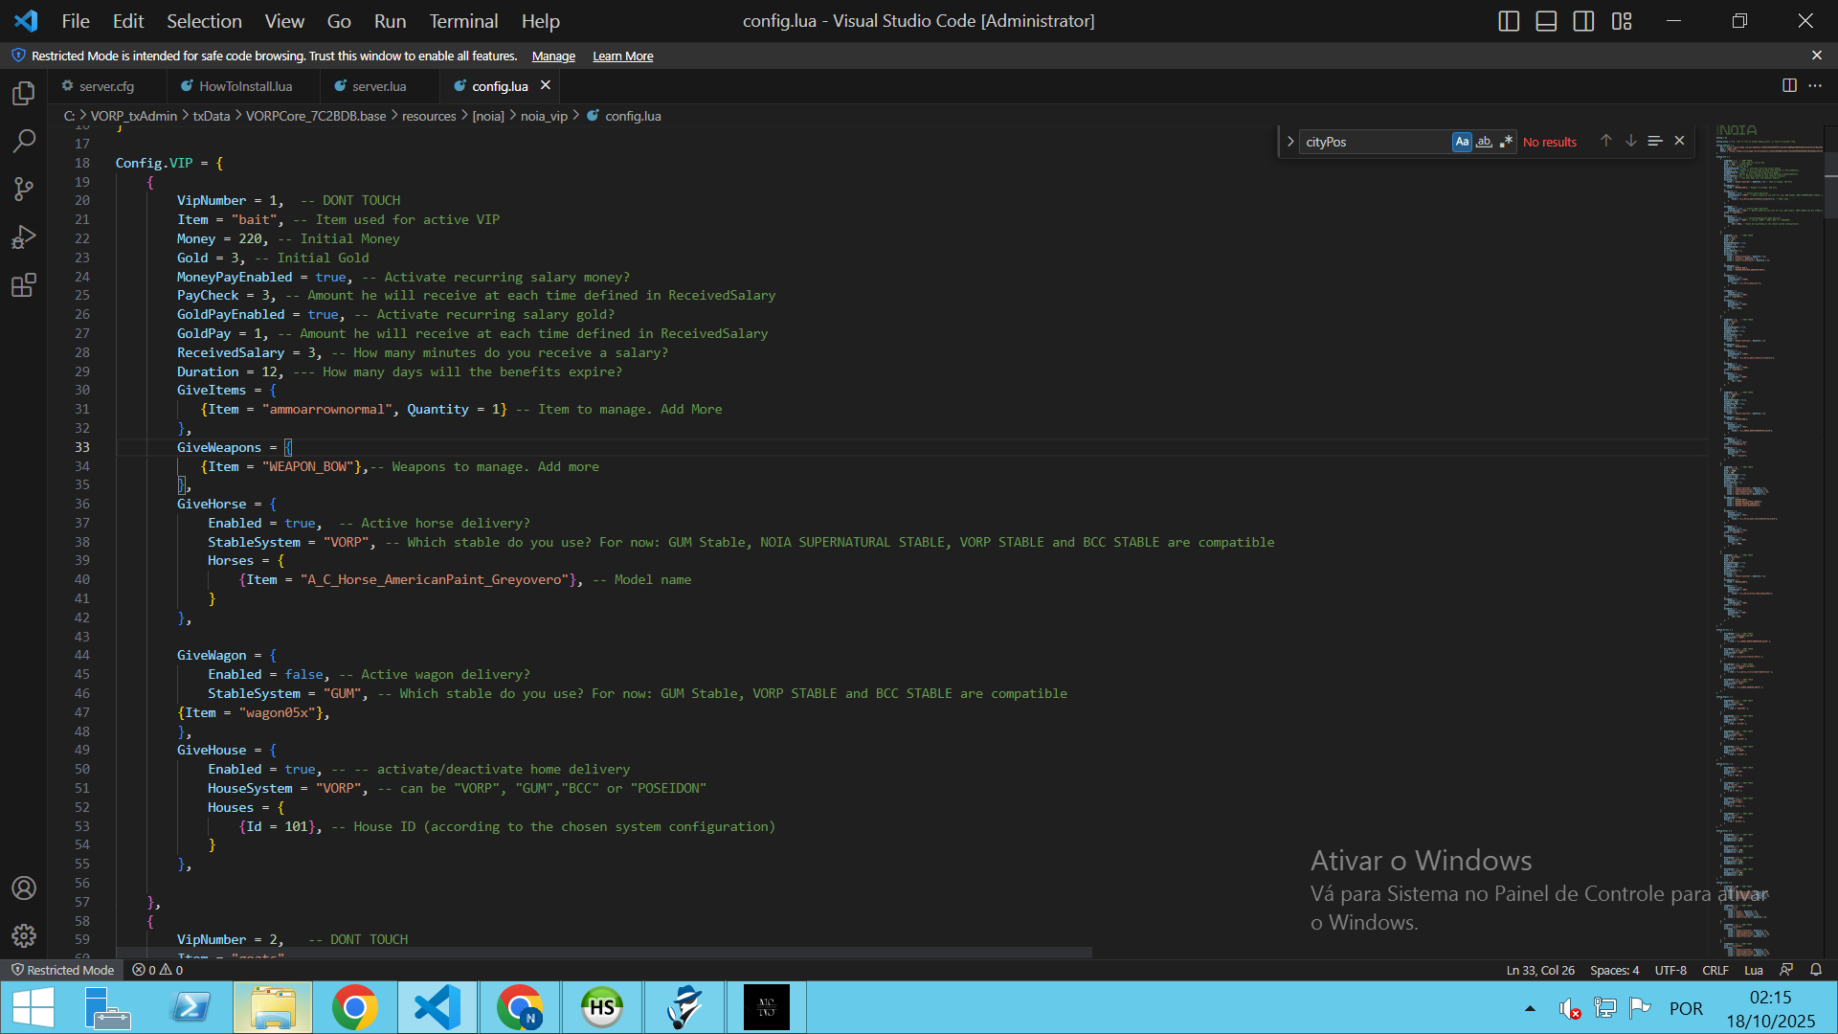Click the Manage link in the Restricted Mode banner
Screen dimensions: 1838x1034
(x=553, y=56)
